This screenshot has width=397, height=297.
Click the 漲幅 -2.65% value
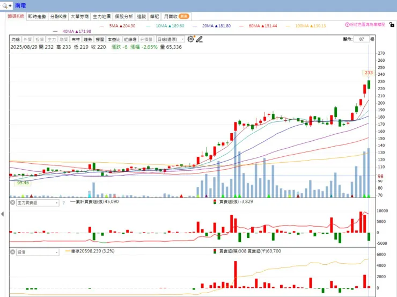click(144, 47)
